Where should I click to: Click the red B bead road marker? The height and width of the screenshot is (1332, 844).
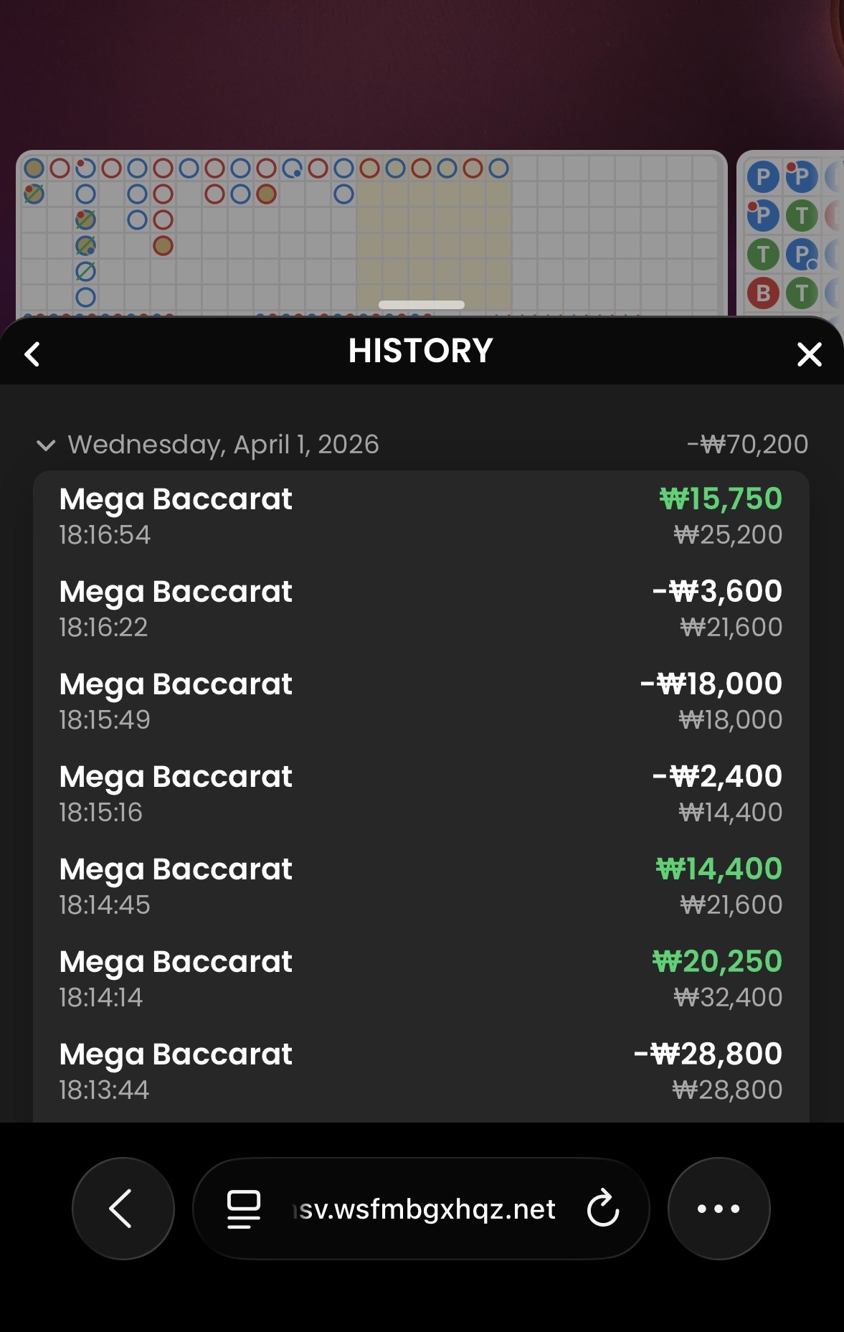[763, 293]
